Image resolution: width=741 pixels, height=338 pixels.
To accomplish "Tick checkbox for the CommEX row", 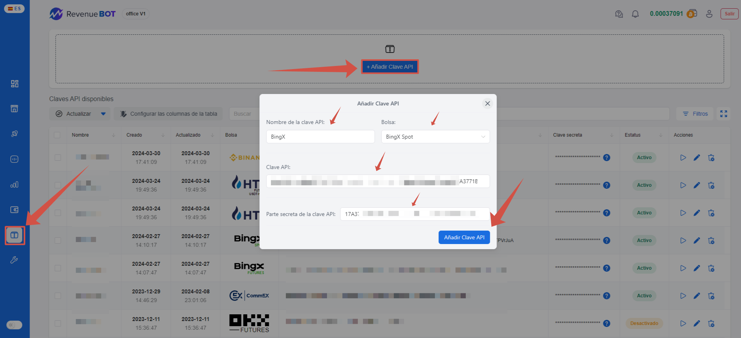I will [57, 296].
